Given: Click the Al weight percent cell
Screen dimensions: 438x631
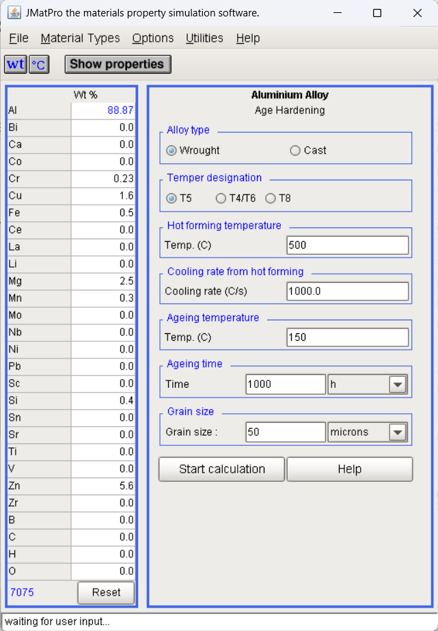Looking at the screenshot, I should coord(103,111).
